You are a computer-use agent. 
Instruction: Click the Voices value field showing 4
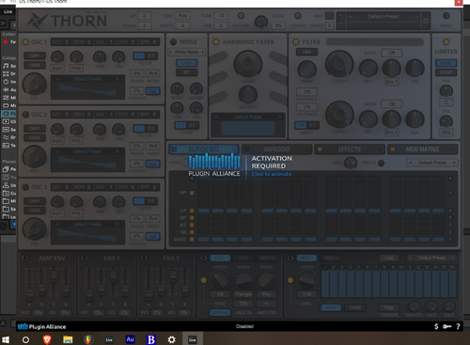point(182,25)
